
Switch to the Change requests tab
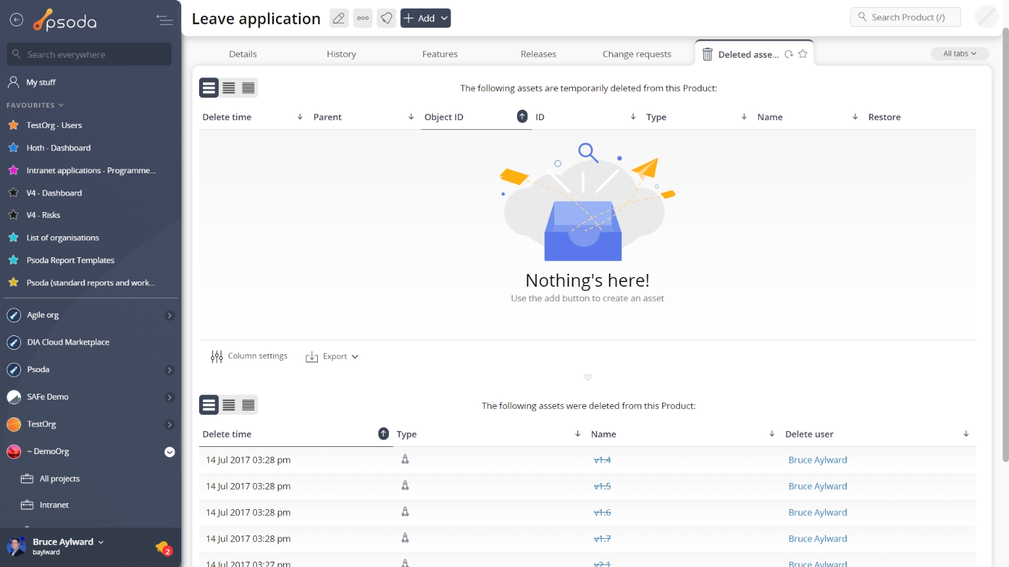click(x=637, y=54)
